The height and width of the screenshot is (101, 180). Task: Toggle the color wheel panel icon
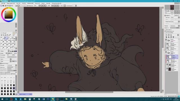(1, 6)
